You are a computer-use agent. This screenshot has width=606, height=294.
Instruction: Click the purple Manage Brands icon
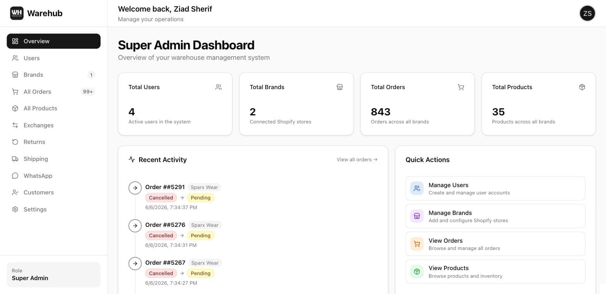(417, 216)
